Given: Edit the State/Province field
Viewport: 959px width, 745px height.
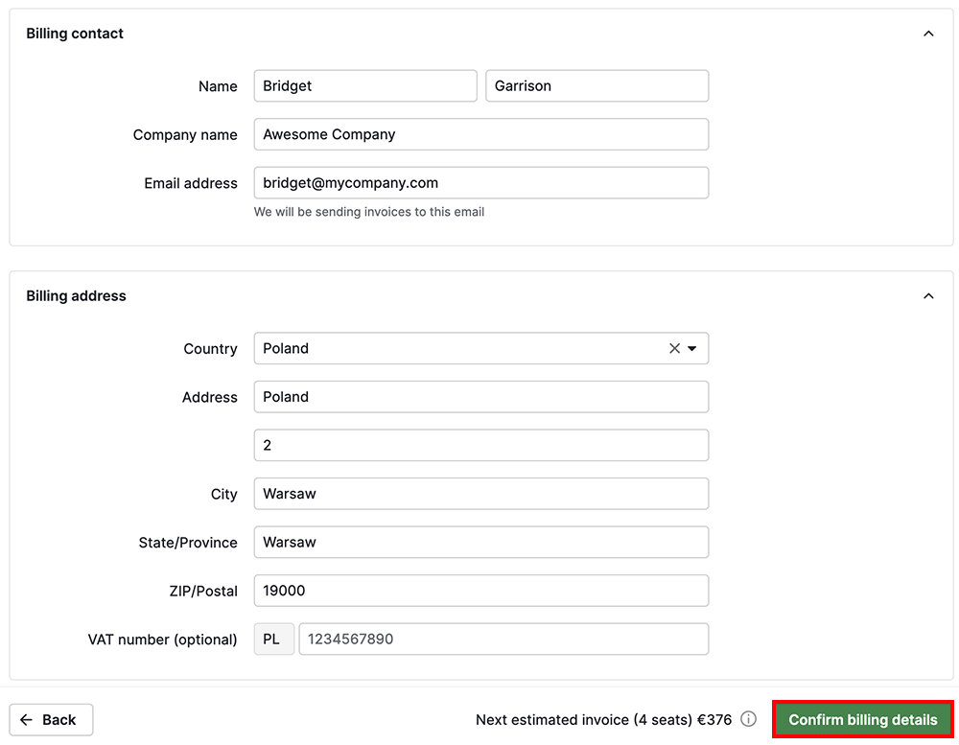Looking at the screenshot, I should pos(480,543).
